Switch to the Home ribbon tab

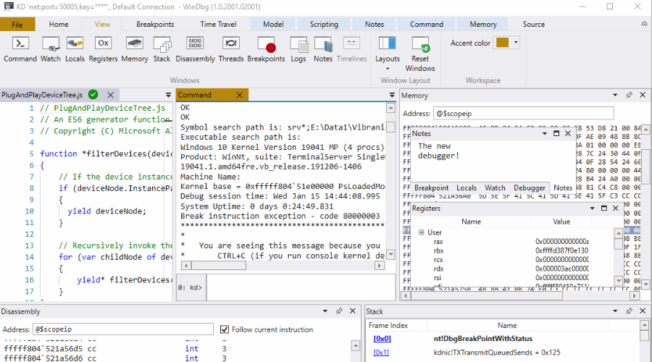(x=59, y=24)
